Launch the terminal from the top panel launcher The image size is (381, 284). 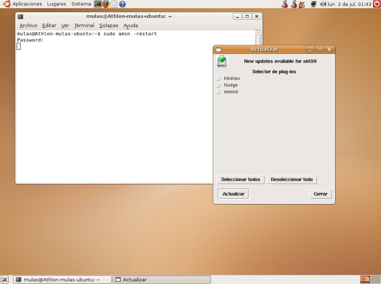(x=98, y=4)
